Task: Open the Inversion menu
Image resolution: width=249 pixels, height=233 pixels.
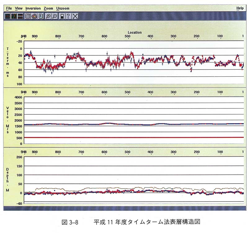Action: point(33,8)
